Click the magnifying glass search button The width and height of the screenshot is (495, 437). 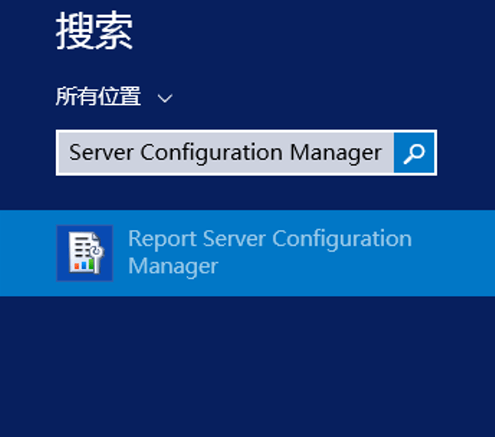pos(414,153)
